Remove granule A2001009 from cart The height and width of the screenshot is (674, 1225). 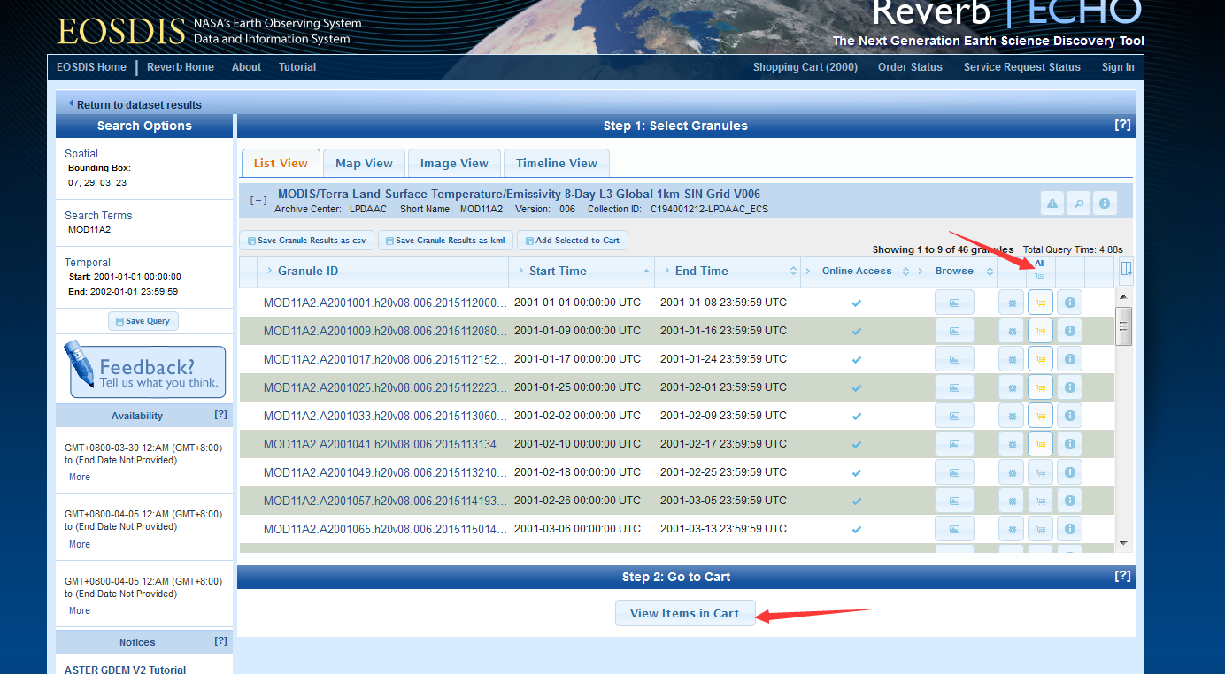[1040, 331]
